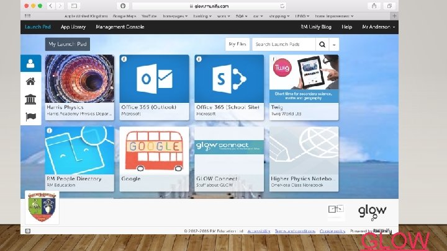Launch Office 365 (Outlook) tile
The image size is (447, 251).
click(x=154, y=87)
